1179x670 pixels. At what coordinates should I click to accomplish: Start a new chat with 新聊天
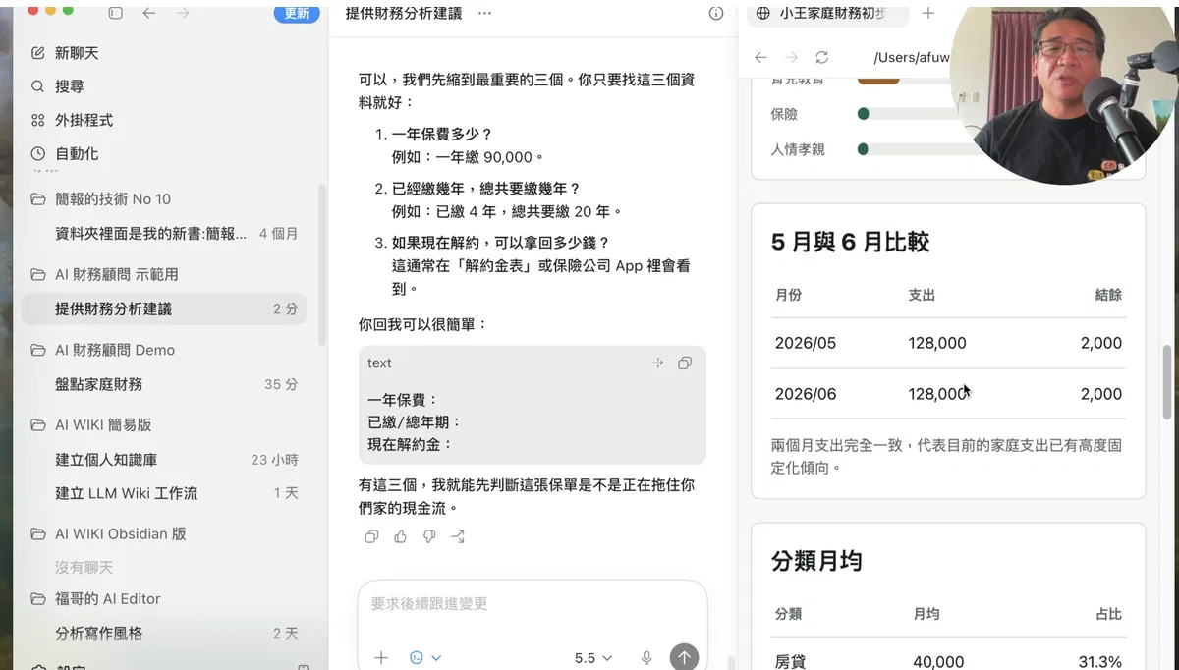(x=77, y=53)
